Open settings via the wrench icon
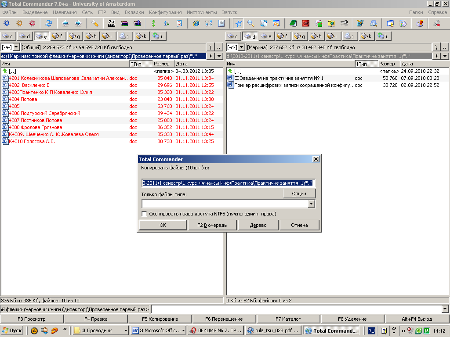 coord(95,24)
